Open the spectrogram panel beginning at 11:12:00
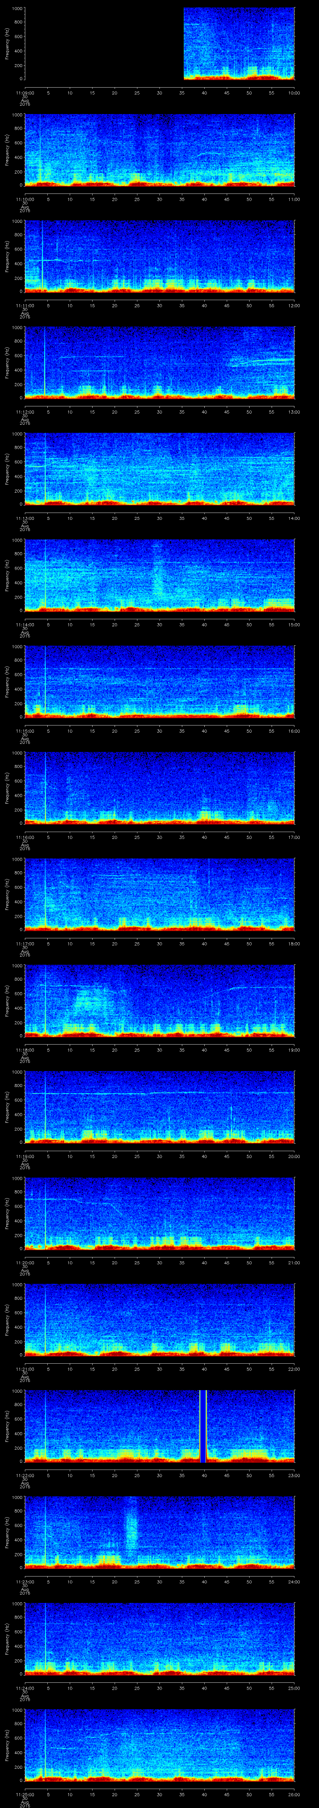Image resolution: width=319 pixels, height=1808 pixels. [x=159, y=363]
